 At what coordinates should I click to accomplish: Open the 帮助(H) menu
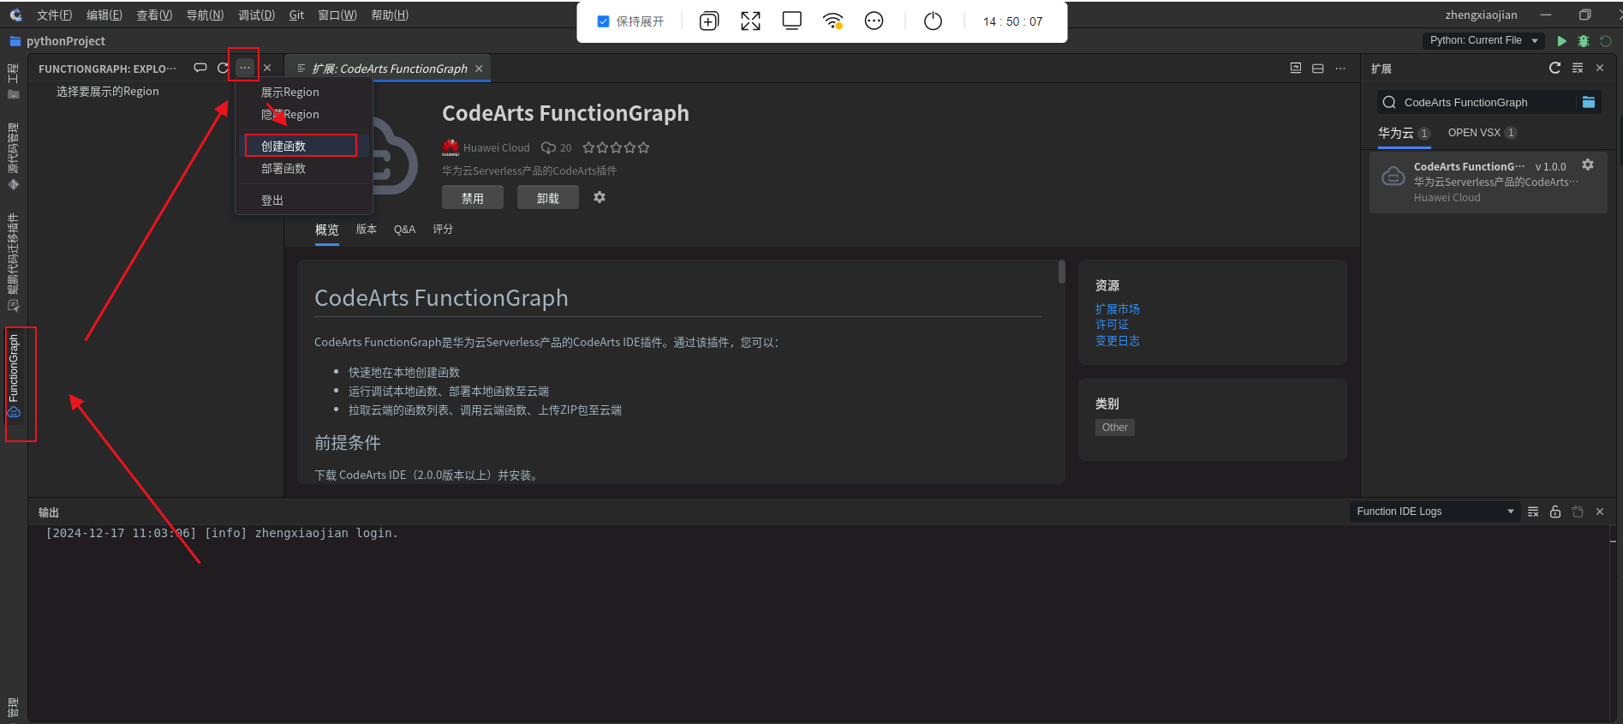coord(390,15)
